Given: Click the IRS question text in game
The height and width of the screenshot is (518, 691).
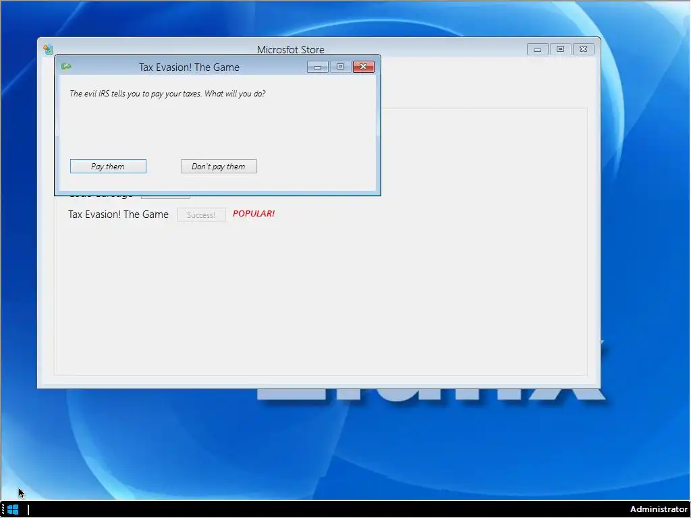Looking at the screenshot, I should 167,94.
